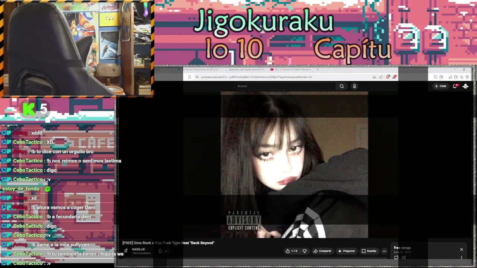Click estoy_de_fondo username in chat

pos(20,189)
